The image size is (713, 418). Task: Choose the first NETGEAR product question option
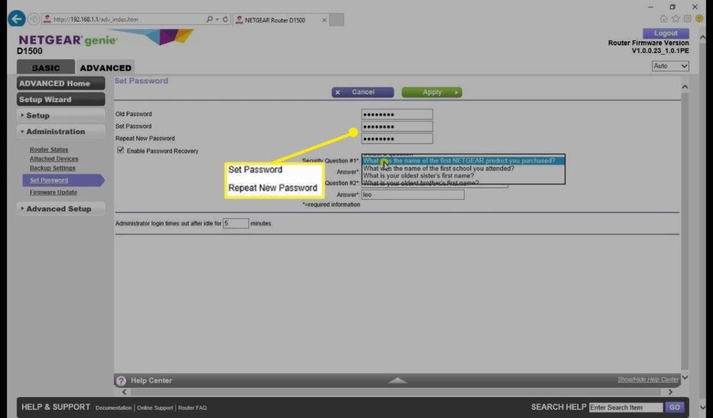[463, 160]
